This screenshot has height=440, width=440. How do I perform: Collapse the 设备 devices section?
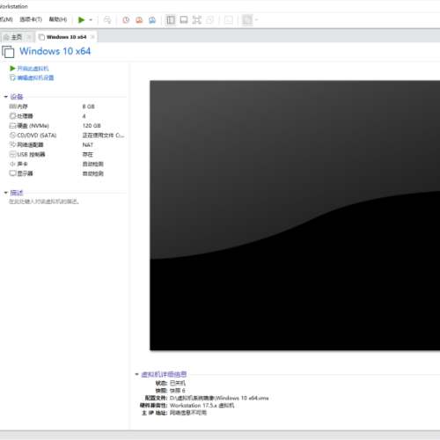pyautogui.click(x=5, y=97)
